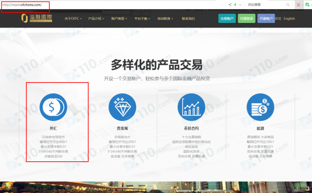Click the blue 开通账户 button
312x193 pixels.
pyautogui.click(x=266, y=18)
